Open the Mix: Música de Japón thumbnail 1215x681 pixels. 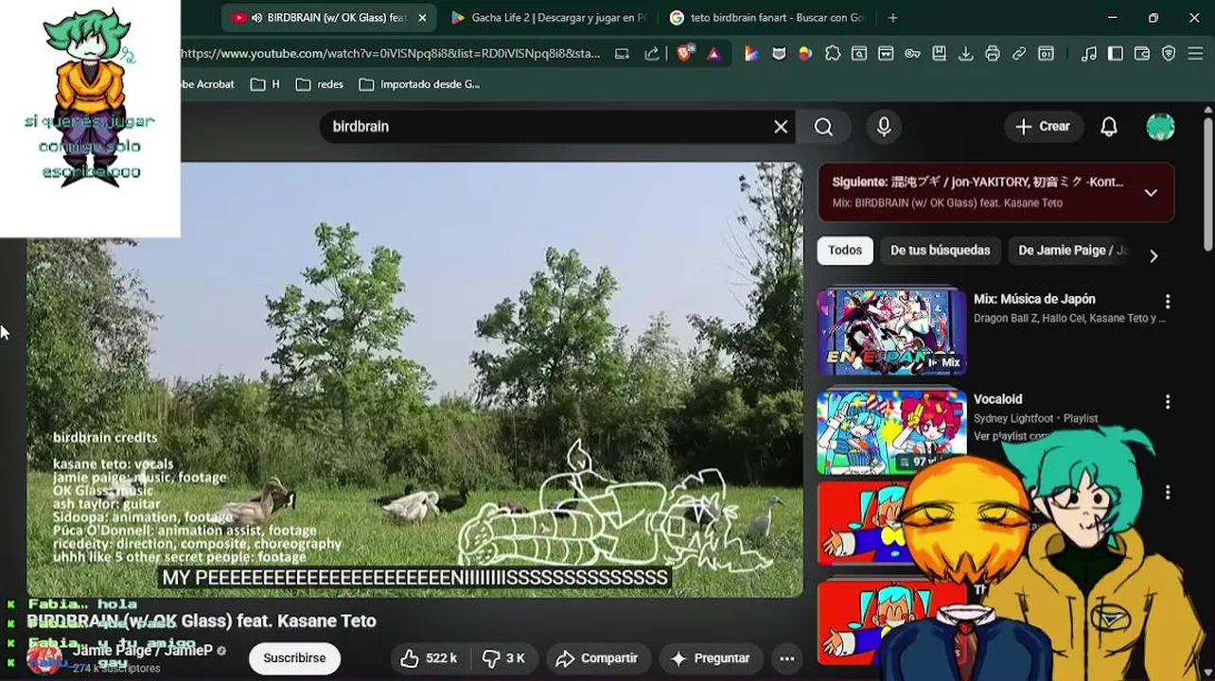(891, 332)
